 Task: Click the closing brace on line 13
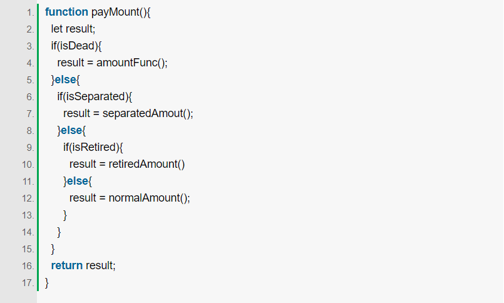click(65, 215)
